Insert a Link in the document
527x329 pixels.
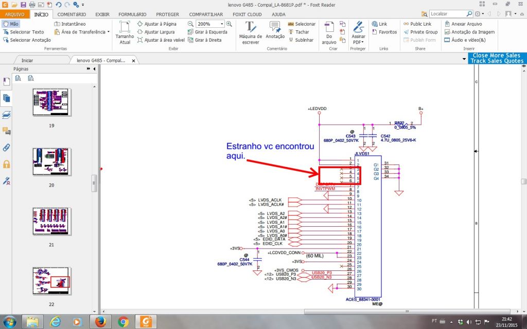(379, 24)
